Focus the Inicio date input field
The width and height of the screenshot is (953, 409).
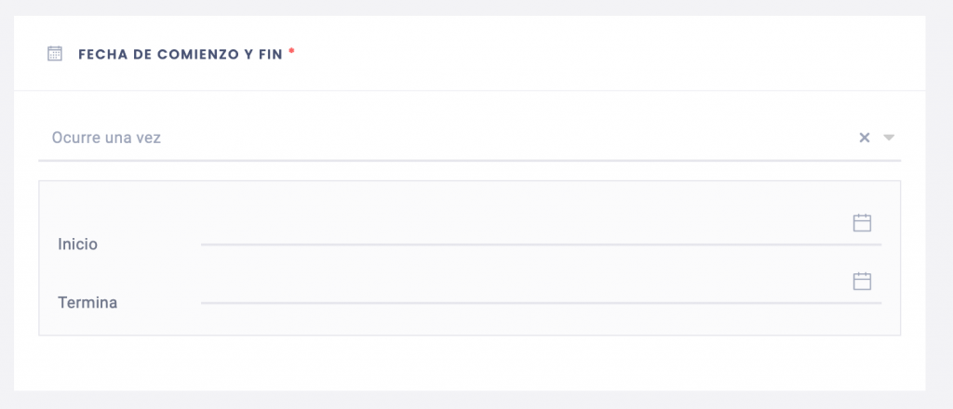pyautogui.click(x=541, y=230)
